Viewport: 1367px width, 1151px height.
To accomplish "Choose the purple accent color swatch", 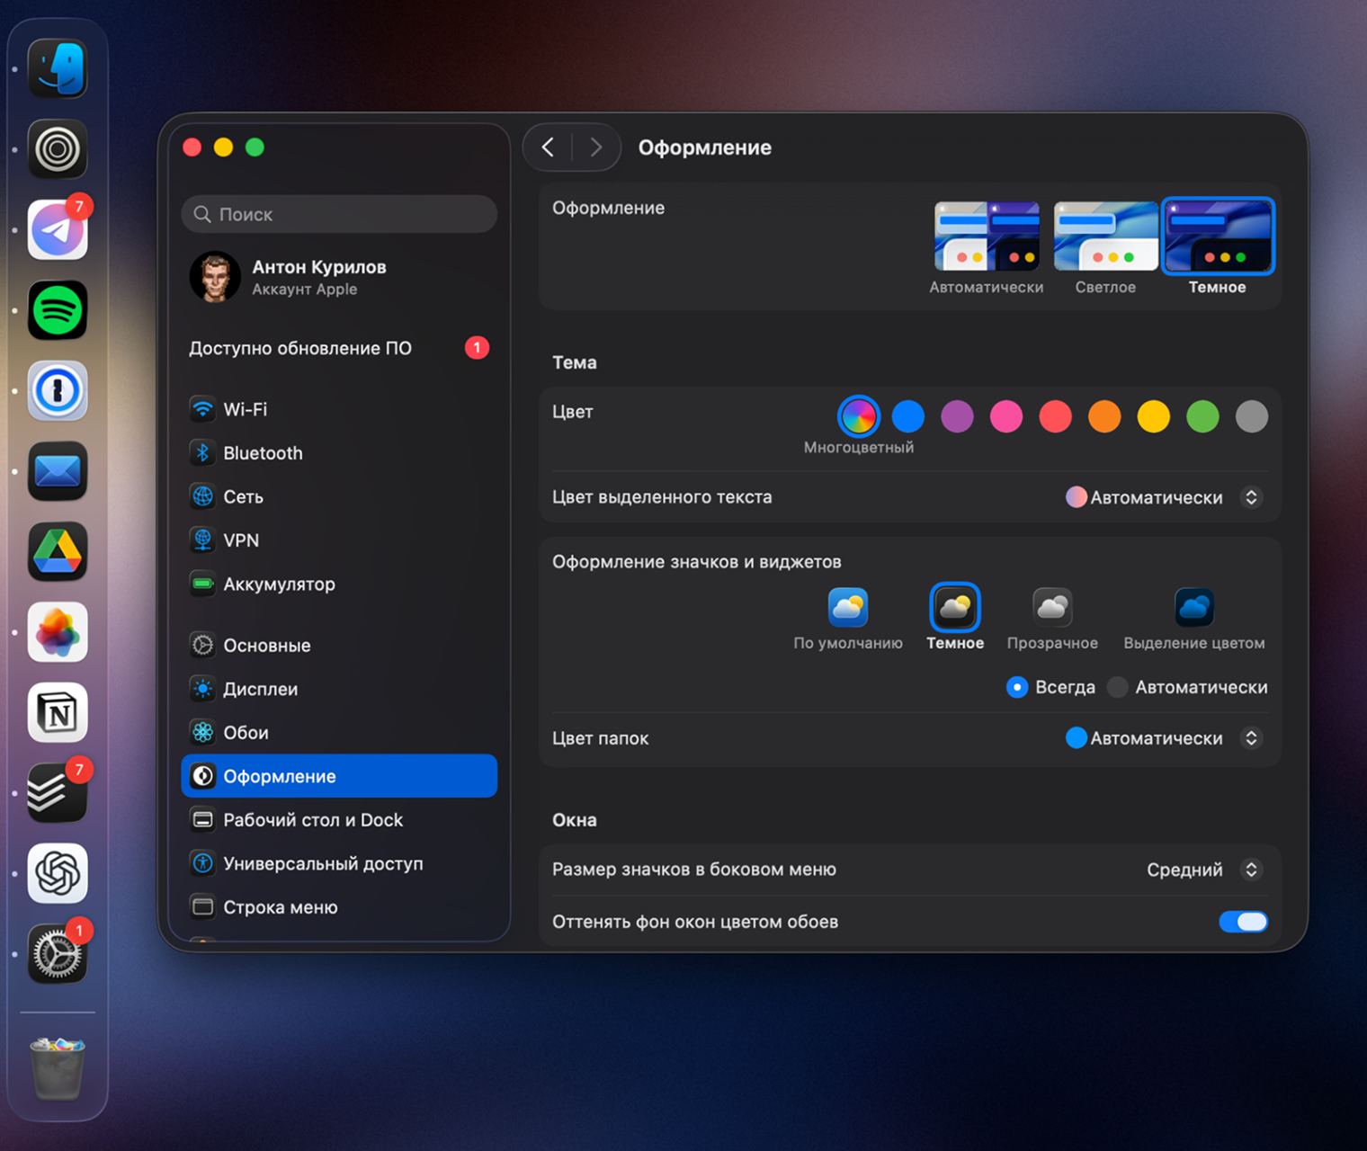I will (957, 416).
